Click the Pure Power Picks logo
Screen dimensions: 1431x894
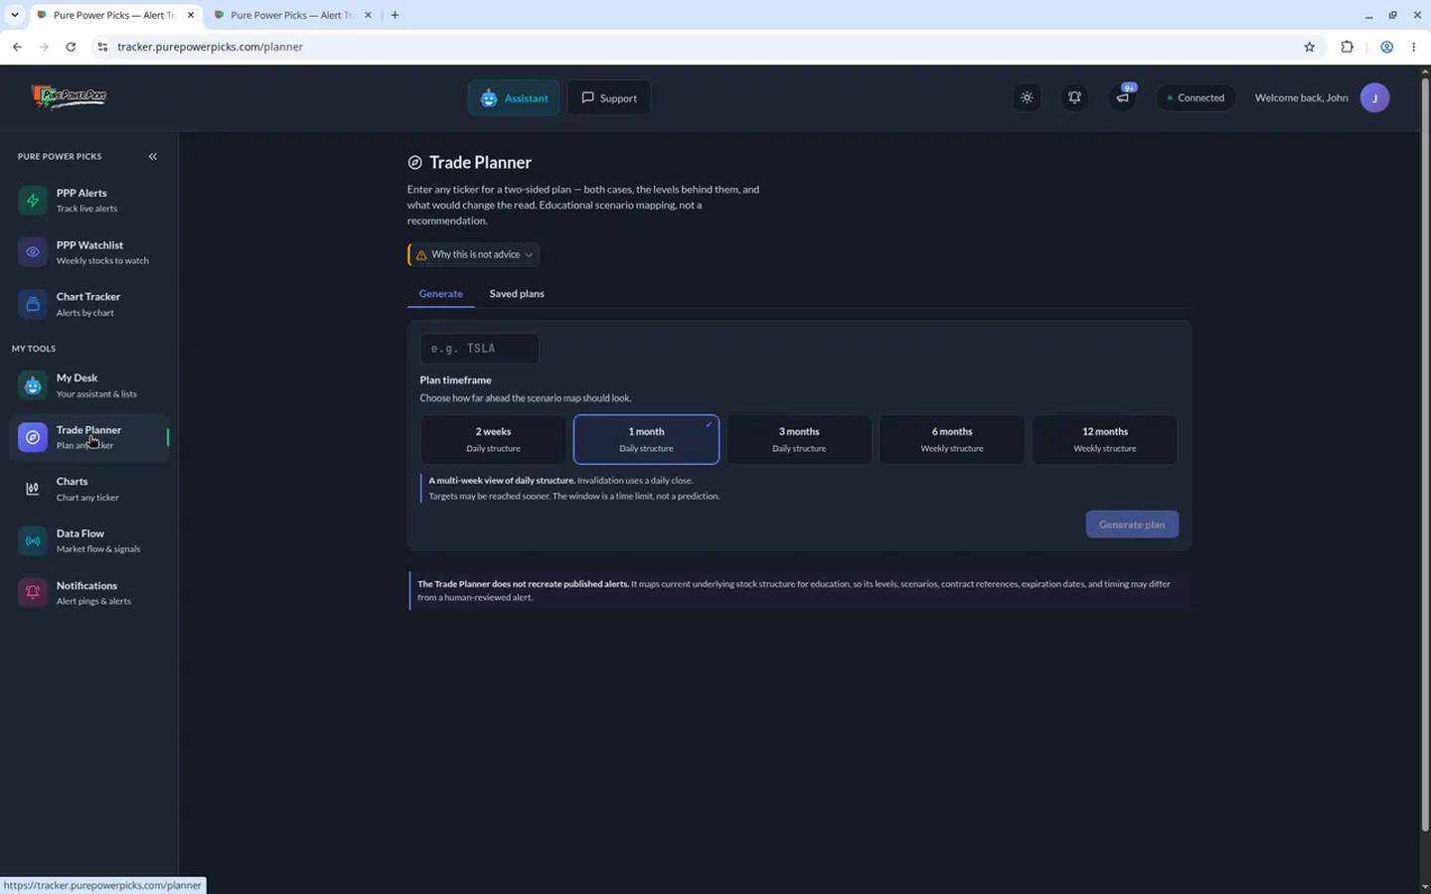tap(70, 95)
